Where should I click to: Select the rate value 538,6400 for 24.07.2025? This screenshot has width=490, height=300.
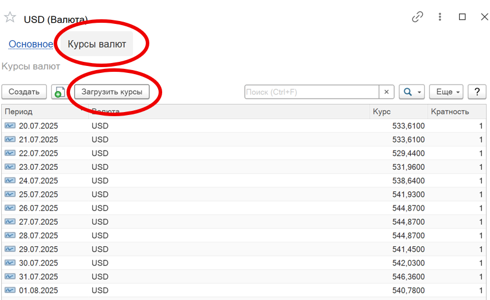pyautogui.click(x=408, y=180)
